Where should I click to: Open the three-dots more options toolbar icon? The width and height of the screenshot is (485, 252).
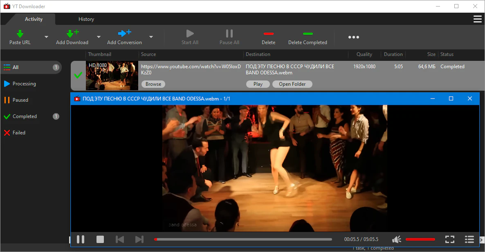[x=353, y=37]
